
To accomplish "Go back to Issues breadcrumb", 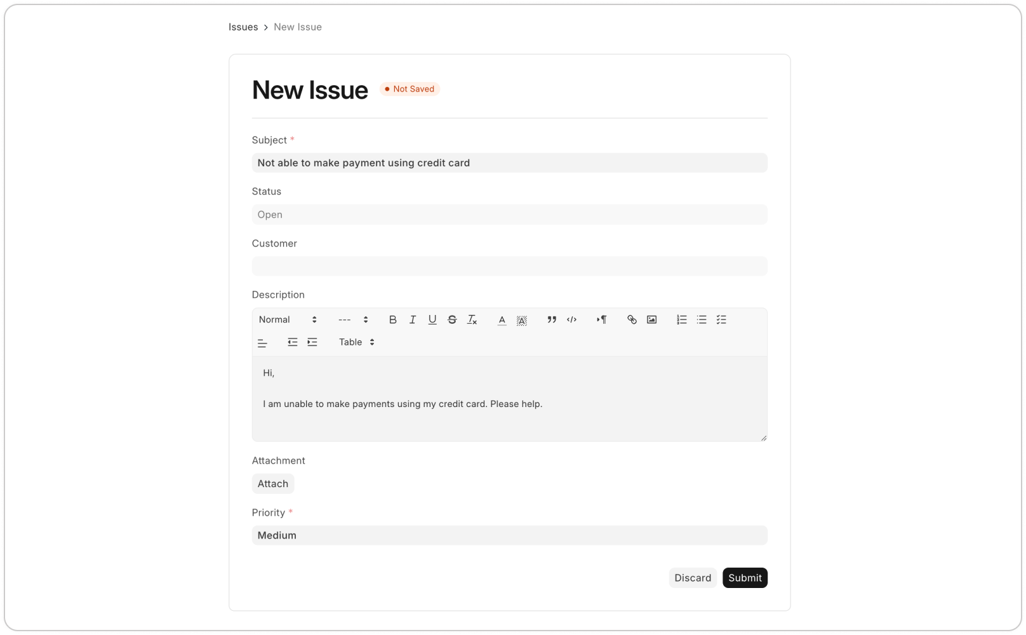I will coord(243,27).
